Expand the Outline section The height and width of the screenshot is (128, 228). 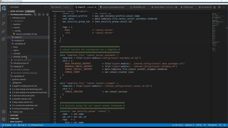28,115
